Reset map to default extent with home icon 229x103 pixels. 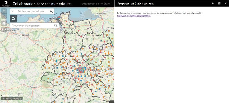(4, 23)
